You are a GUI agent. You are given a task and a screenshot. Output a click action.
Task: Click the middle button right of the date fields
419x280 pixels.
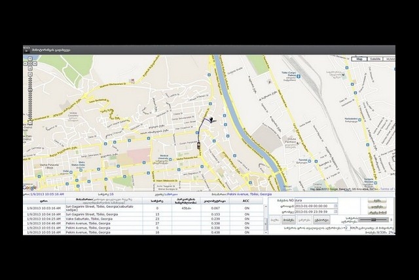377,207
